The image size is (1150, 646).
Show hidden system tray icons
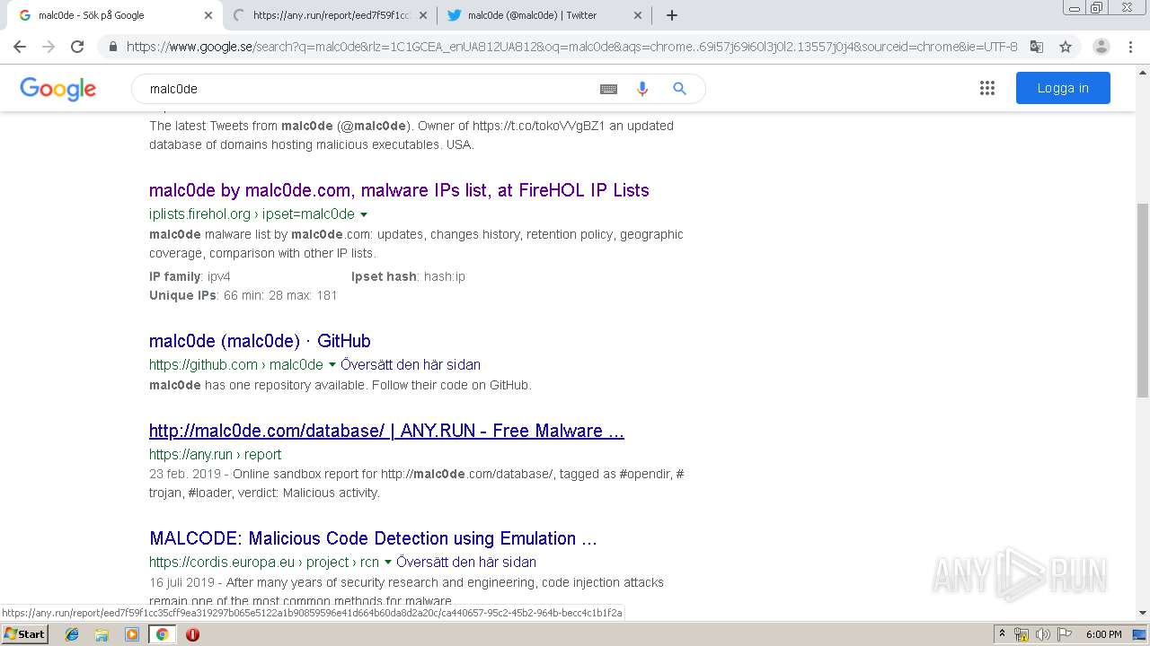click(x=1002, y=634)
